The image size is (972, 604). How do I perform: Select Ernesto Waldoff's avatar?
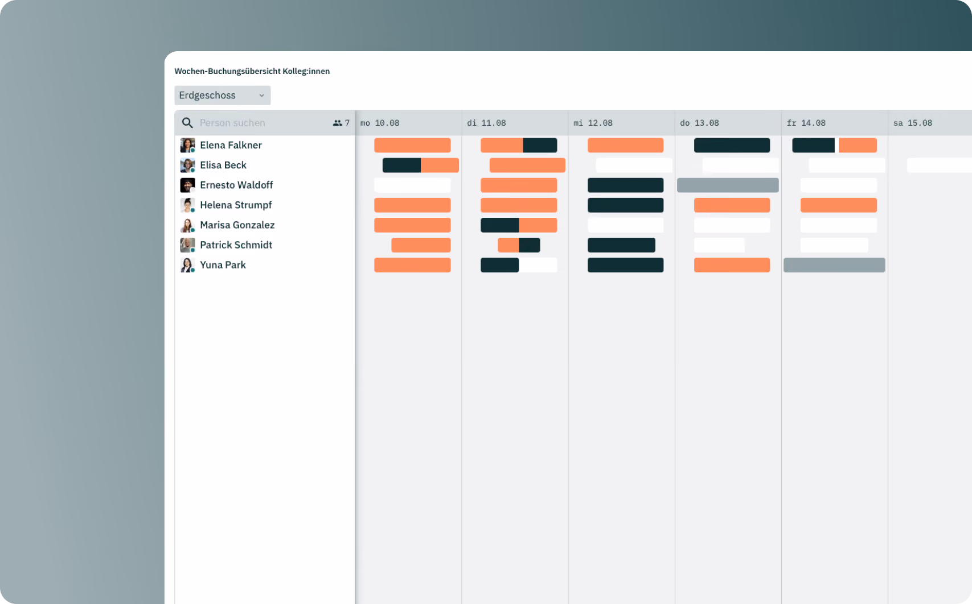pos(187,185)
